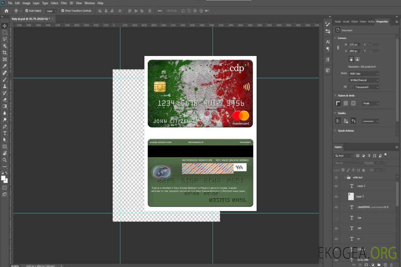Toggle Auto-Select checkbox
The width and height of the screenshot is (401, 267).
[x=27, y=11]
